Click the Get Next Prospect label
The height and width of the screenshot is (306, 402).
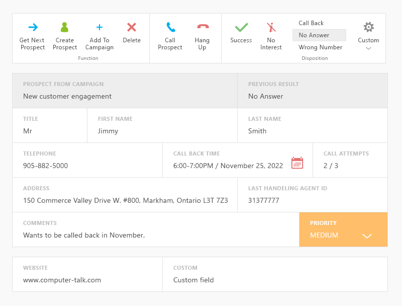32,44
